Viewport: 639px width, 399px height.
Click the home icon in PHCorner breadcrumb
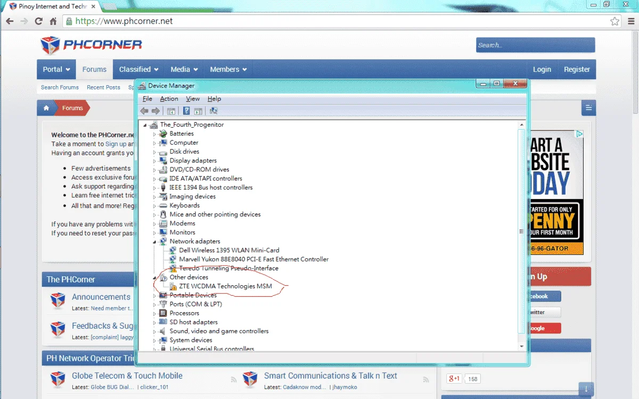pos(46,108)
